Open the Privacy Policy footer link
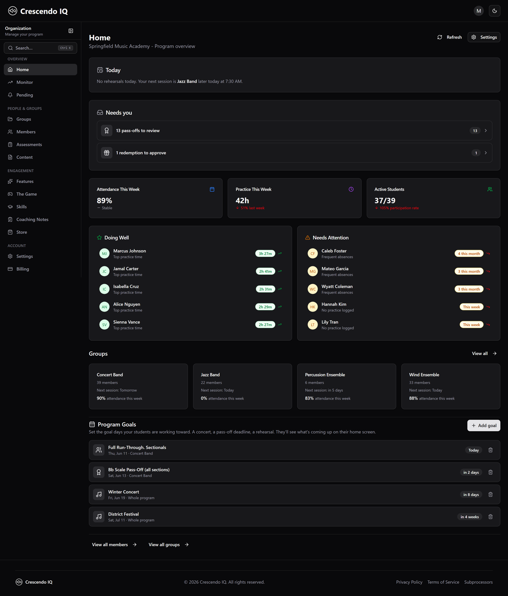508x596 pixels. click(x=409, y=582)
